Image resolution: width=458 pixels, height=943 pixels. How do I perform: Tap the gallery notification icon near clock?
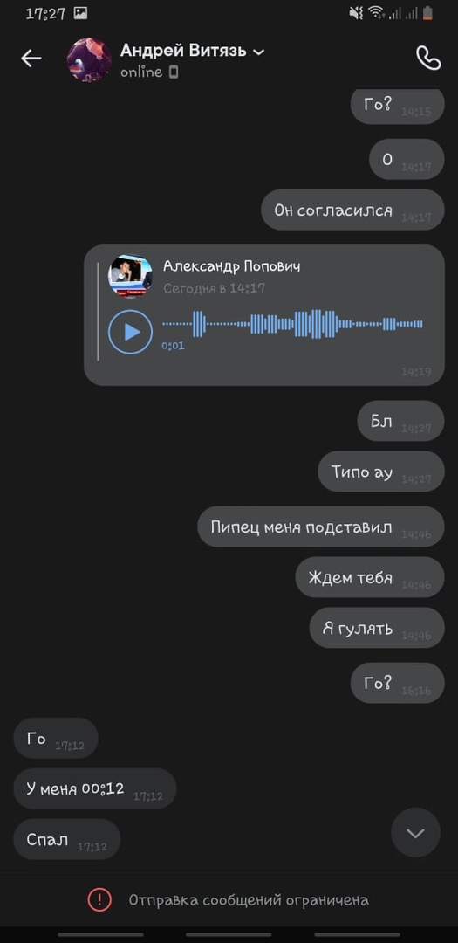click(x=80, y=13)
